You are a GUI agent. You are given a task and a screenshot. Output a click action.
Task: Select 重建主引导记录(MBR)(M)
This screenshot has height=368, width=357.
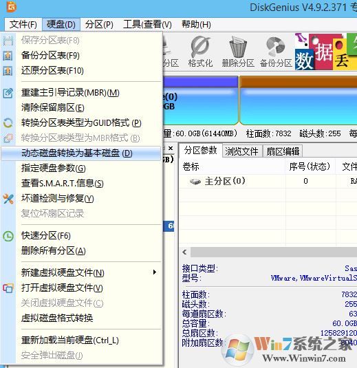point(81,93)
